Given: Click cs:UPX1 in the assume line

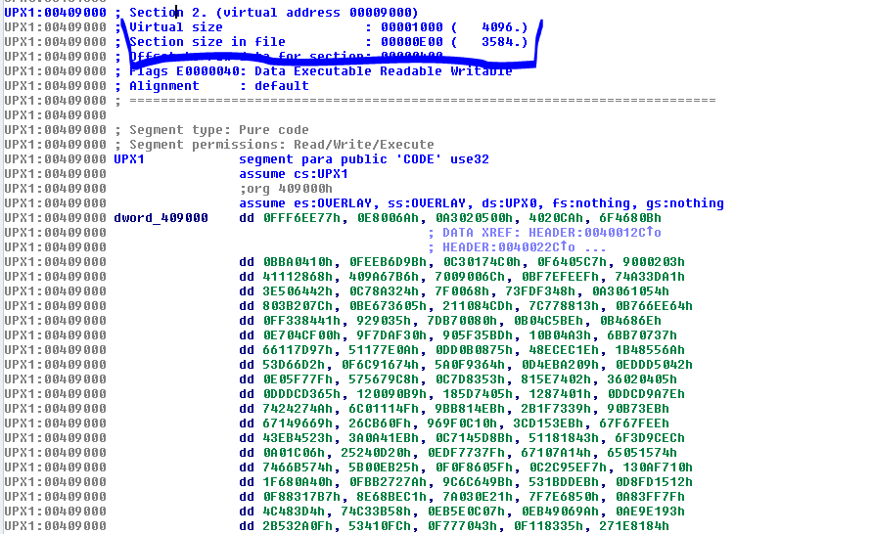Looking at the screenshot, I should click(x=313, y=174).
